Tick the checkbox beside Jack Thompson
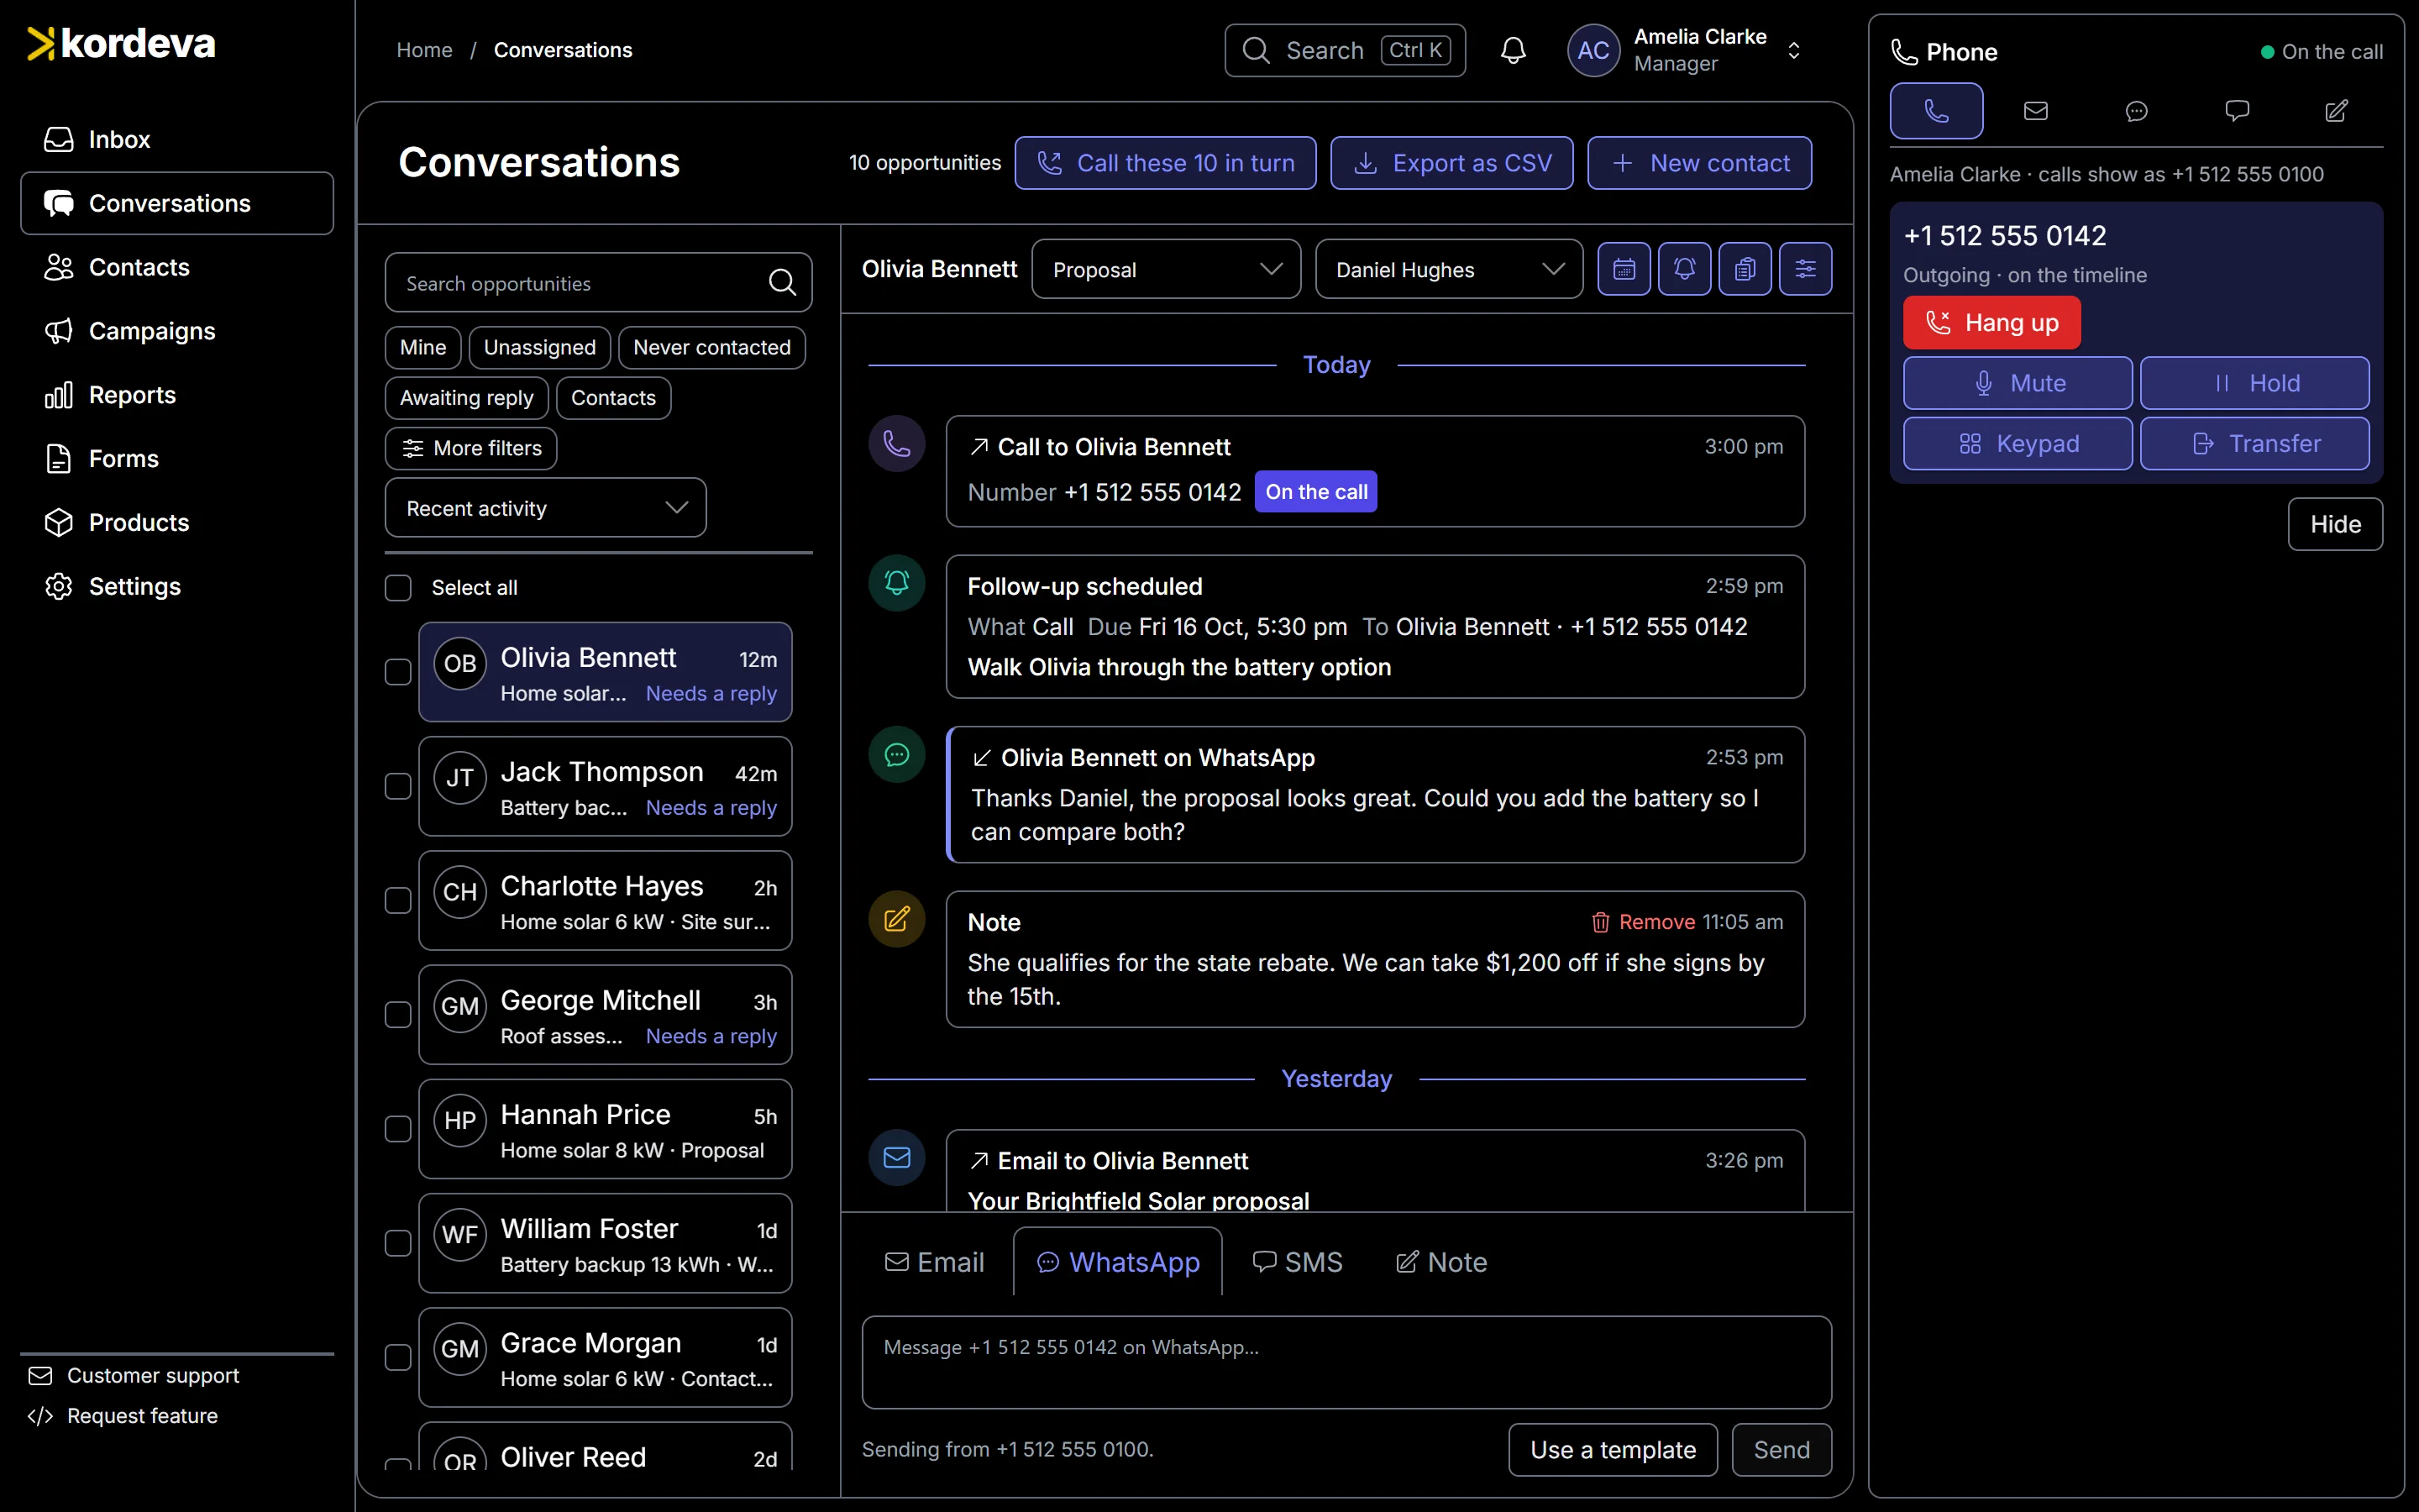The width and height of the screenshot is (2419, 1512). [x=398, y=786]
